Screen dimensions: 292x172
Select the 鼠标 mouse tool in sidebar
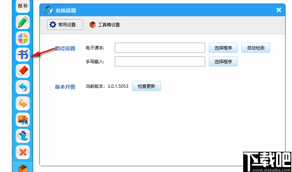click(23, 6)
